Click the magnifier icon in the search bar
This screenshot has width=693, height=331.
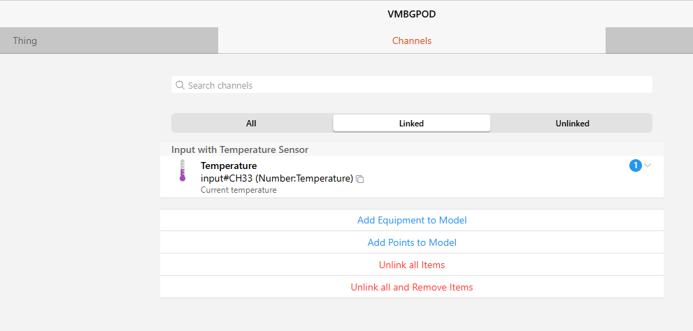coord(180,85)
